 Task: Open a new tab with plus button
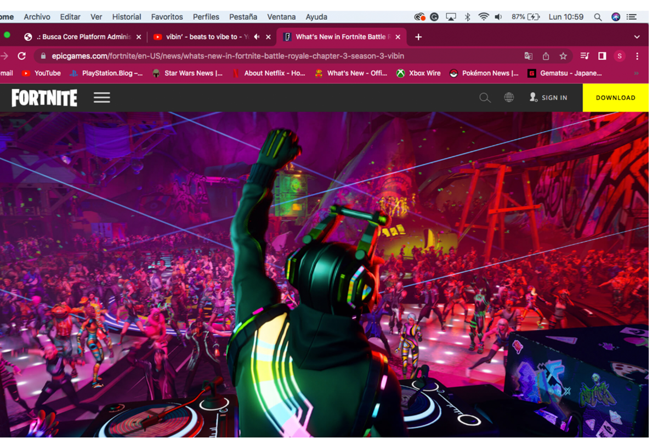418,37
